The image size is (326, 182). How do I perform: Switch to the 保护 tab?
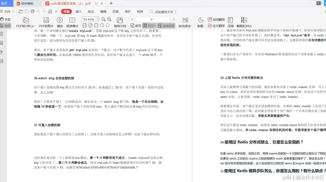point(128,12)
